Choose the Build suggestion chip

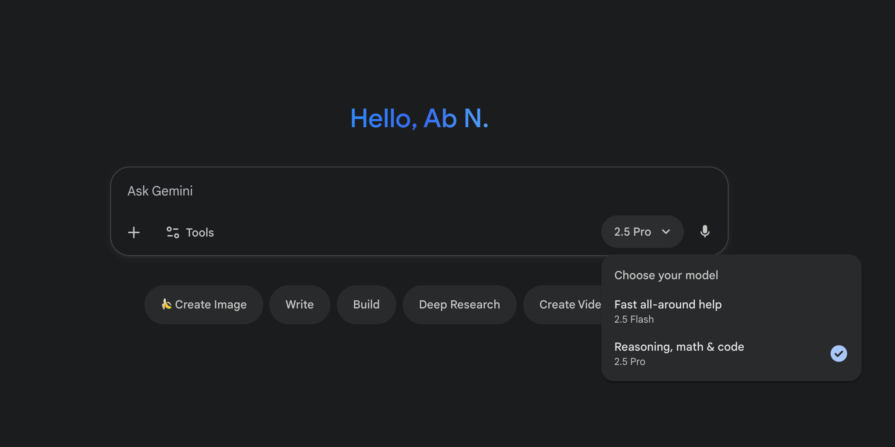click(366, 304)
